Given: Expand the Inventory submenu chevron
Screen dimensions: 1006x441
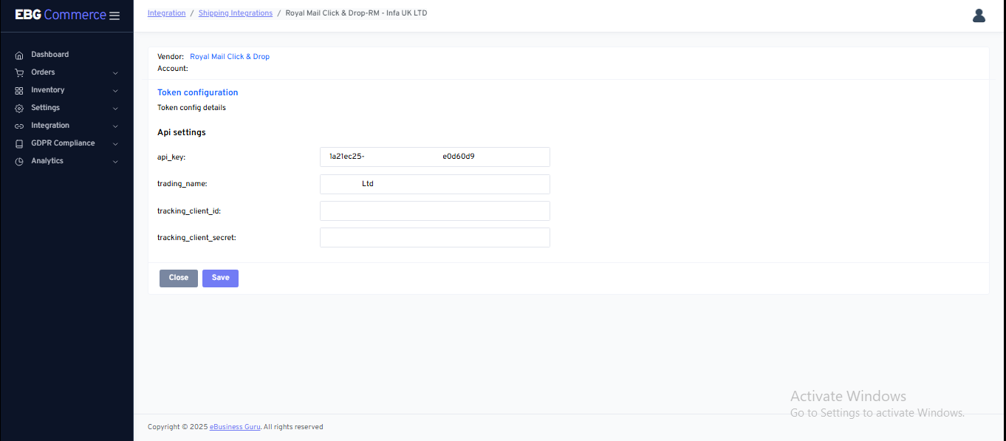Looking at the screenshot, I should [115, 91].
